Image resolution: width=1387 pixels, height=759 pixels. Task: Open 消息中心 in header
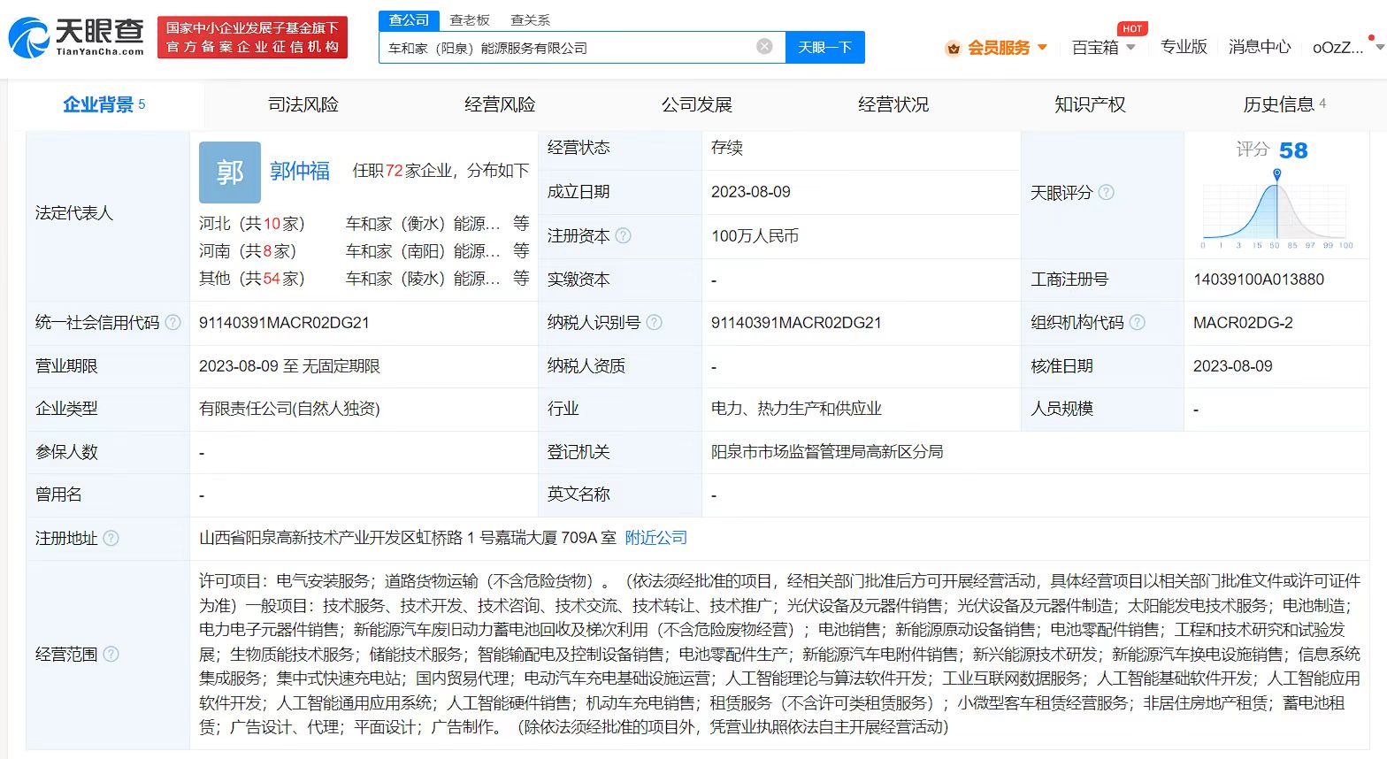pos(1260,47)
